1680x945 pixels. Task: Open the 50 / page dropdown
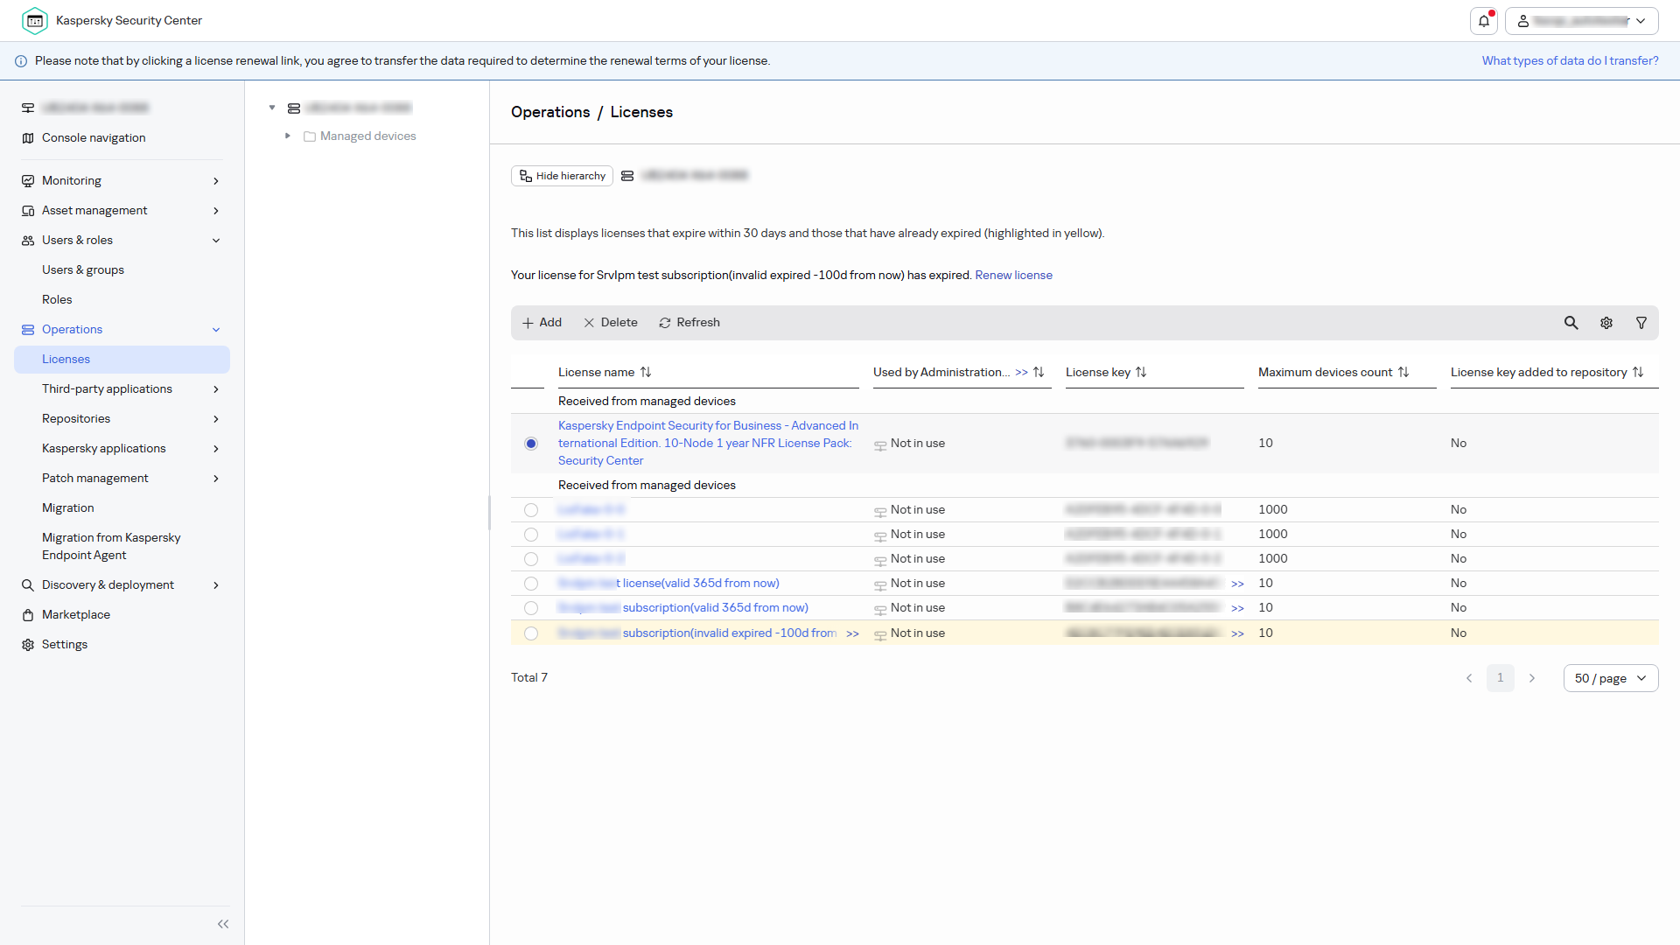[x=1611, y=678]
